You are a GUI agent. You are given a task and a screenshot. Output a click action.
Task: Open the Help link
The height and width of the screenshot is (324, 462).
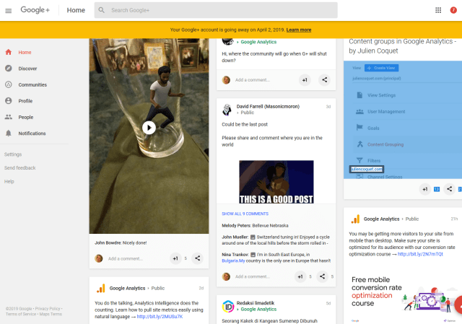(9, 181)
